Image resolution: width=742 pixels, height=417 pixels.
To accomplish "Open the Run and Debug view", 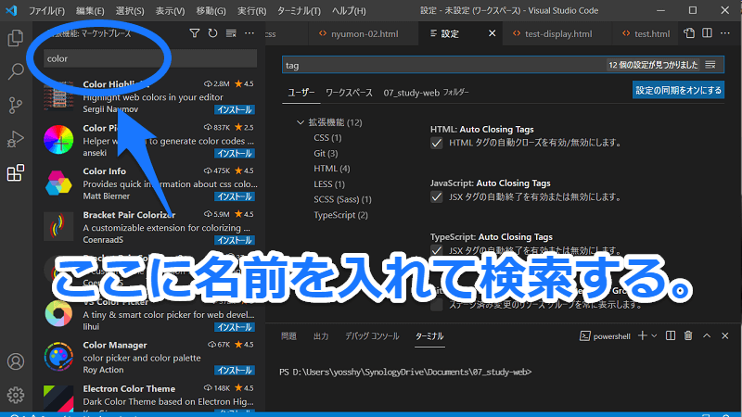I will tap(16, 139).
